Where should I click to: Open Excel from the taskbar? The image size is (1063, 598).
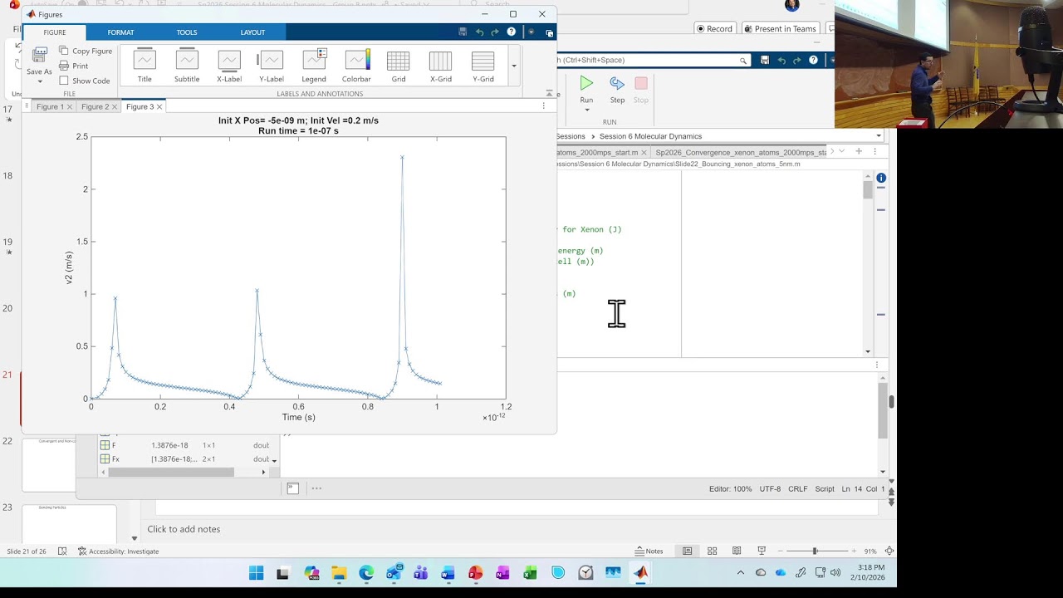click(531, 573)
